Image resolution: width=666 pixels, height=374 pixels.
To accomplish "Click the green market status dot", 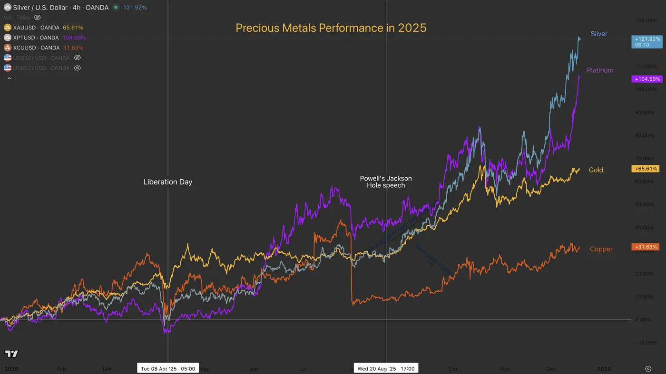I will click(x=116, y=8).
